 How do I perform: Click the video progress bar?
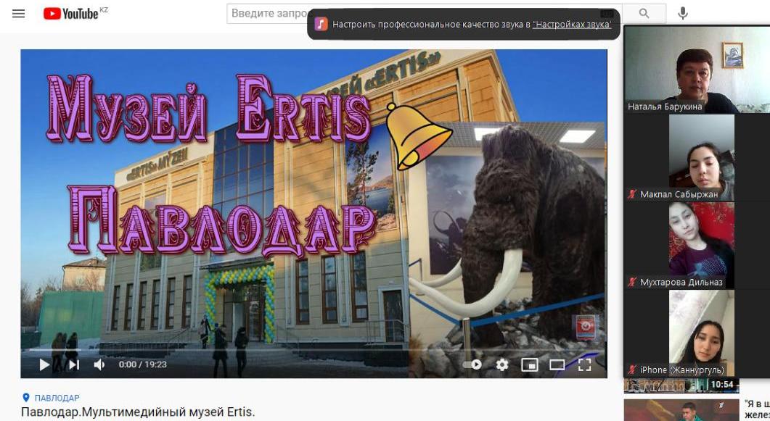tap(314, 350)
